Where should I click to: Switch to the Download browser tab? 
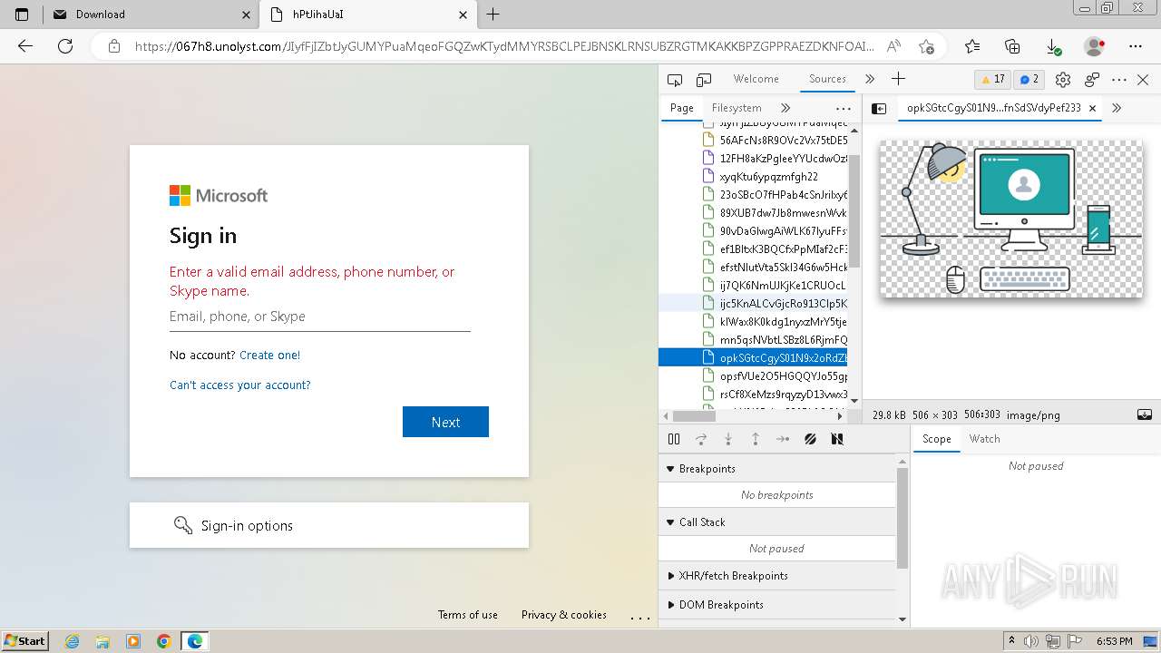(152, 15)
